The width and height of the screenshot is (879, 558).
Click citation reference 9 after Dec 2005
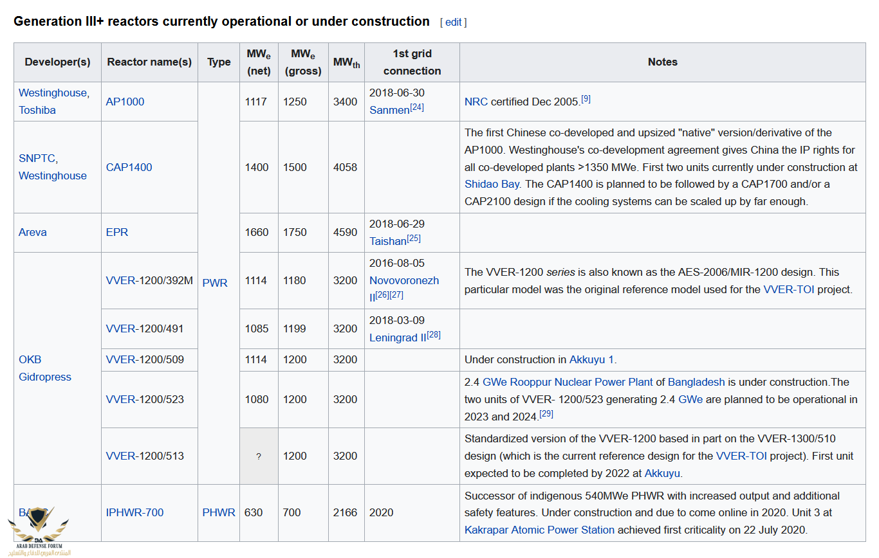(586, 99)
